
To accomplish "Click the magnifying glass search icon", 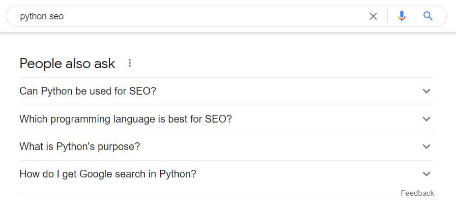I will 428,16.
